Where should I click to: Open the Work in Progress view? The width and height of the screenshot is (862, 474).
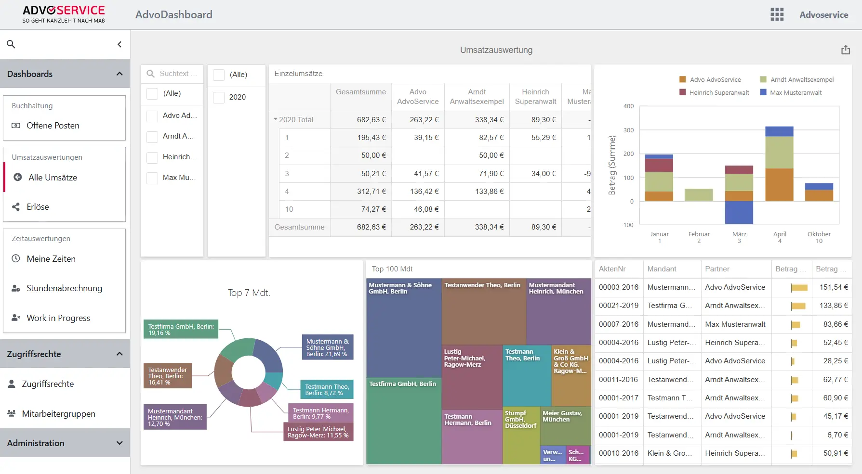click(x=58, y=318)
